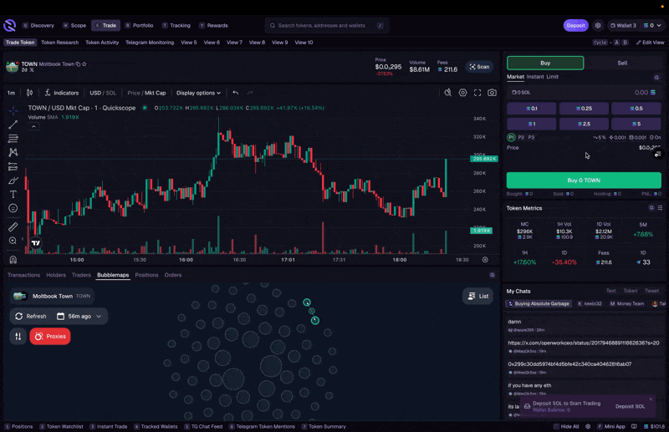Expand Display options dropdown
This screenshot has height=432, width=669.
coord(198,93)
